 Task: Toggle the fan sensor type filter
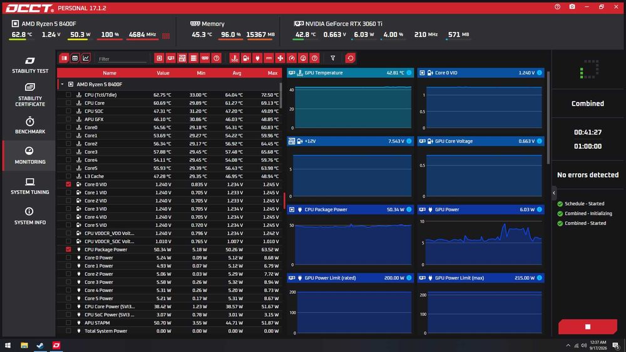[280, 58]
